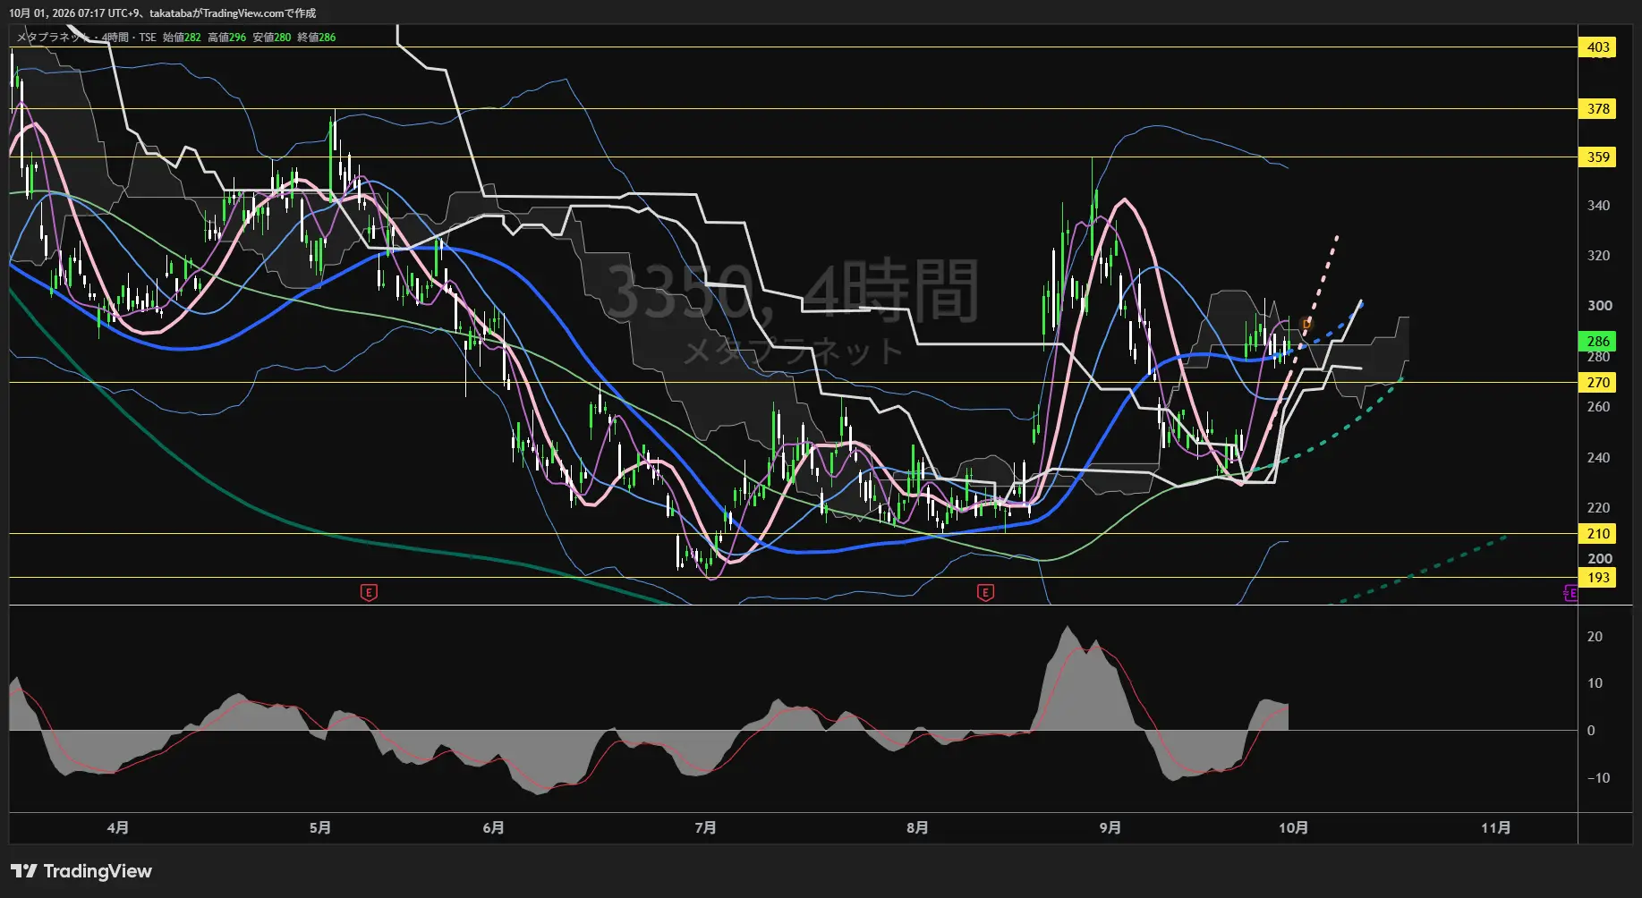Viewport: 1642px width, 898px height.
Task: Click the 4月 label on the time axis
Action: (x=118, y=828)
